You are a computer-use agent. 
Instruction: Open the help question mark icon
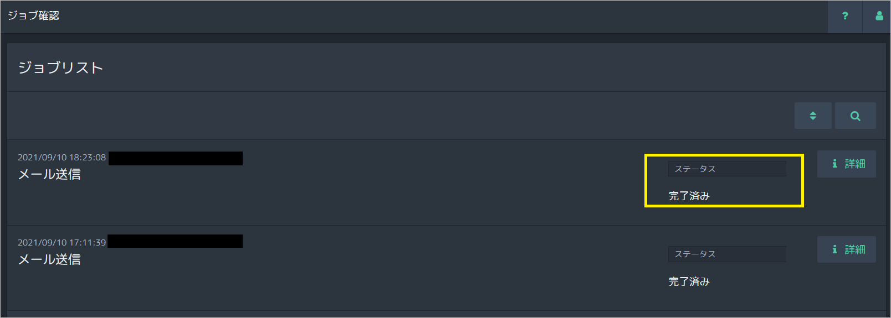845,17
